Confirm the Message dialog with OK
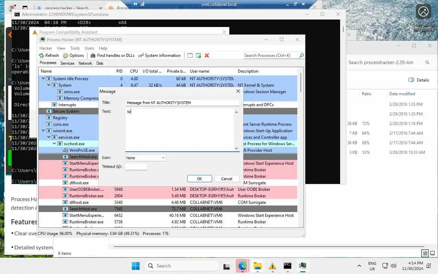 pos(199,179)
